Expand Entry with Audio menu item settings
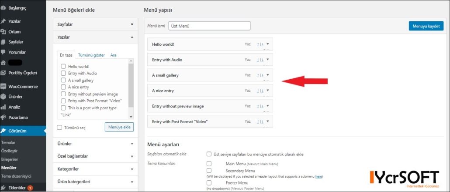The width and height of the screenshot is (450, 192). coord(268,60)
